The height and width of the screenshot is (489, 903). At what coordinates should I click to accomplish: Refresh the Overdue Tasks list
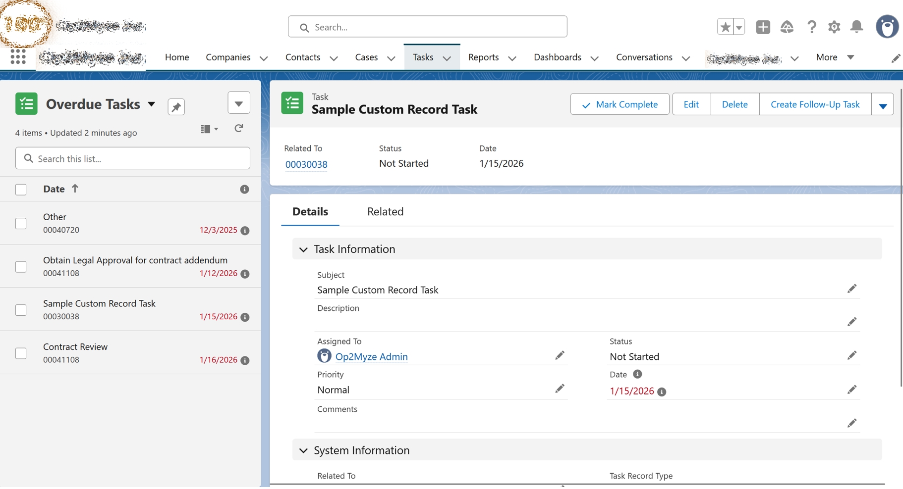tap(239, 129)
